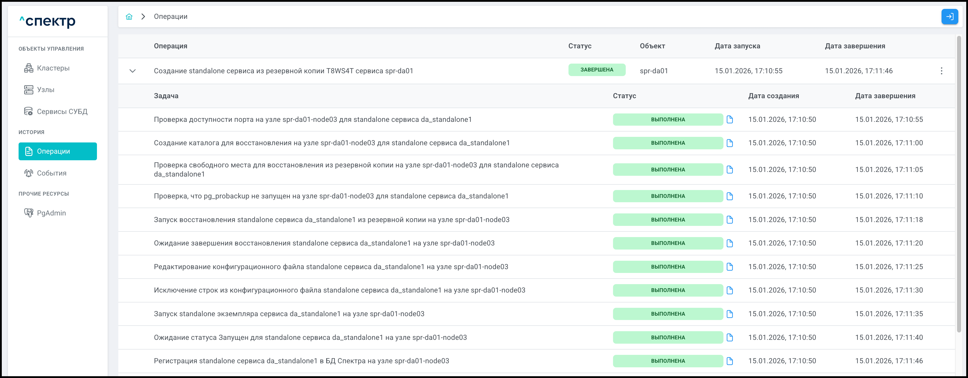The image size is (968, 378).
Task: Go to Узлы section
Action: click(46, 90)
